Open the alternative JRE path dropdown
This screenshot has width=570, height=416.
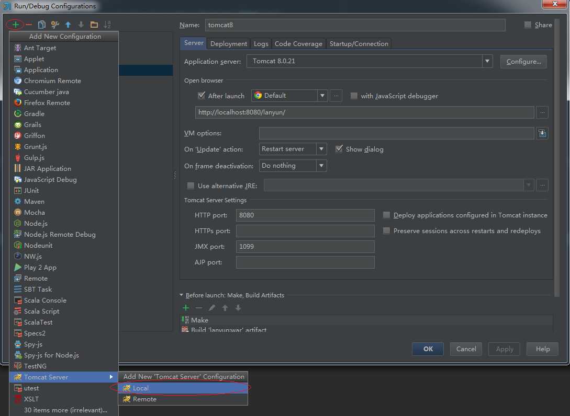point(529,185)
